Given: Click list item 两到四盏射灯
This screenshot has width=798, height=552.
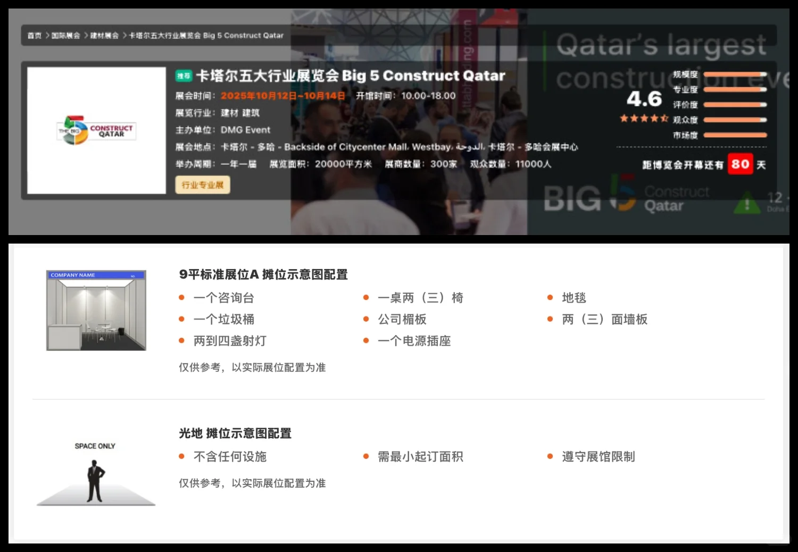Looking at the screenshot, I should tap(230, 341).
